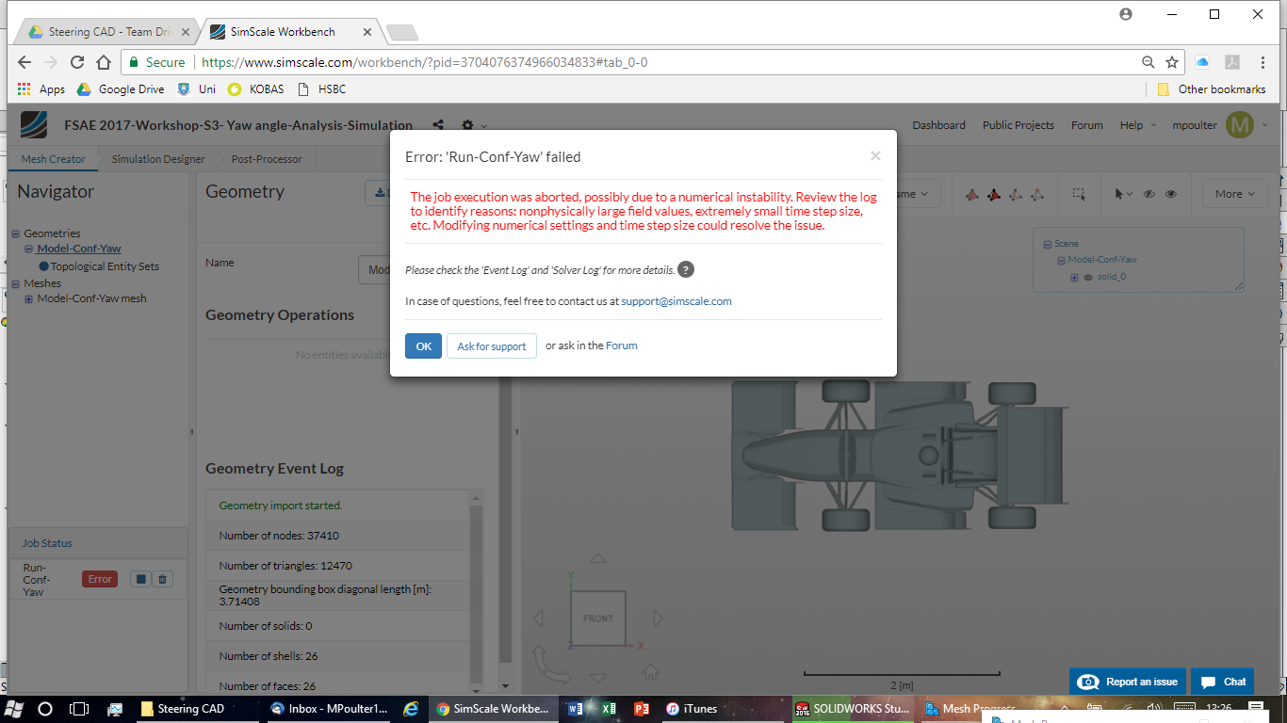The width and height of the screenshot is (1287, 723).
Task: Click the hide selection crossed-eye icon
Action: (1149, 194)
